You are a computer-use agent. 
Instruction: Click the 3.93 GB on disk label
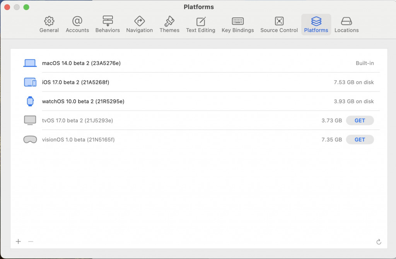tap(354, 102)
